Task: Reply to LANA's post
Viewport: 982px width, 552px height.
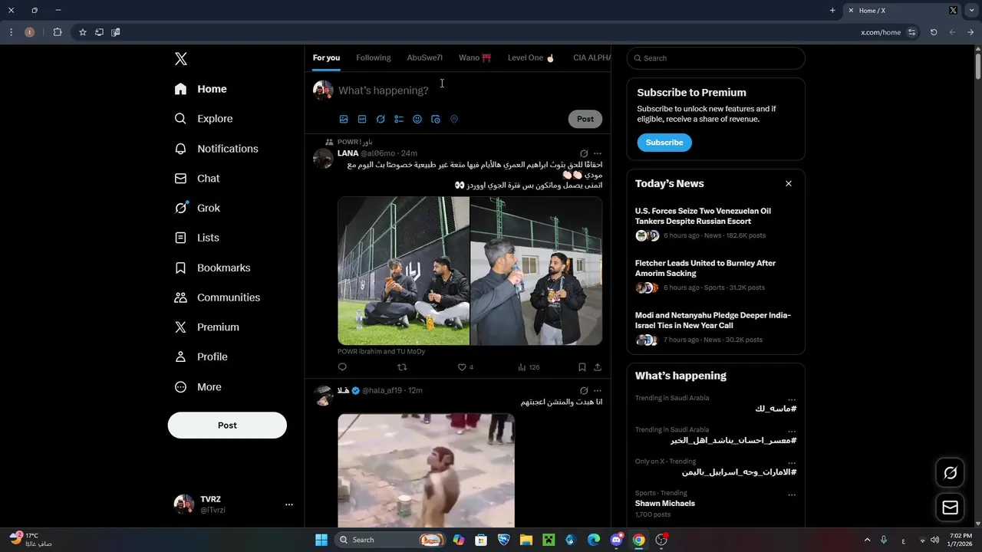Action: click(342, 367)
